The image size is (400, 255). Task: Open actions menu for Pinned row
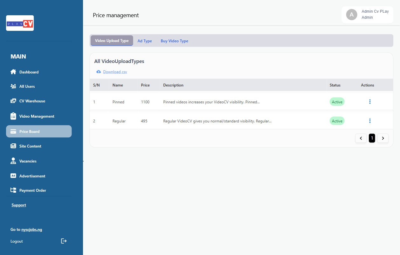[370, 102]
